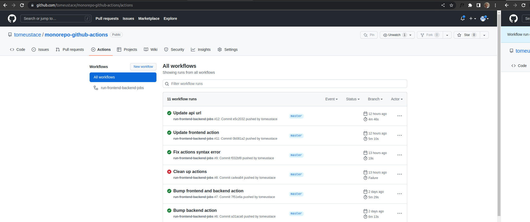Open the Update frontend action run
Screen dimensions: 530x222
196,132
